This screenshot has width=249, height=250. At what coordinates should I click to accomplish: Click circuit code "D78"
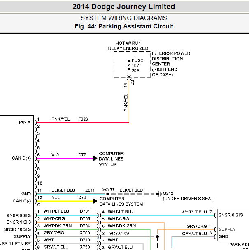pyautogui.click(x=82, y=197)
